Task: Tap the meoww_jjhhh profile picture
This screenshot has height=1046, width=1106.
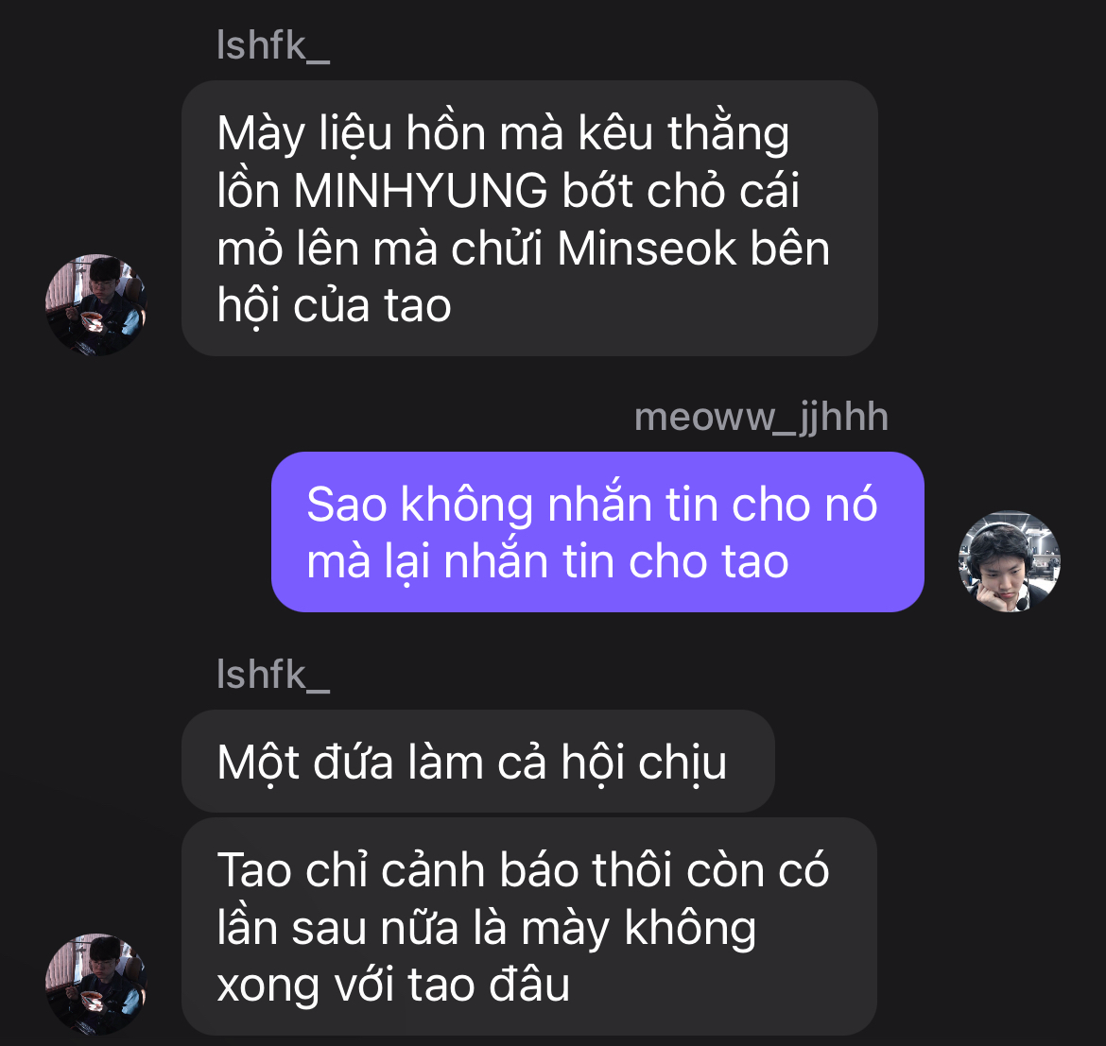Action: [1010, 561]
